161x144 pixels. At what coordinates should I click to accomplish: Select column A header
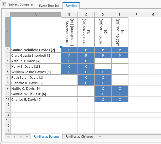click(x=35, y=14)
